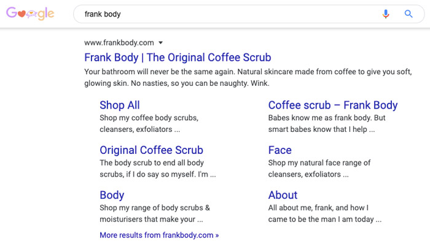Click snippet 'The body scrub to end all'
The height and width of the screenshot is (249, 430).
158,169
